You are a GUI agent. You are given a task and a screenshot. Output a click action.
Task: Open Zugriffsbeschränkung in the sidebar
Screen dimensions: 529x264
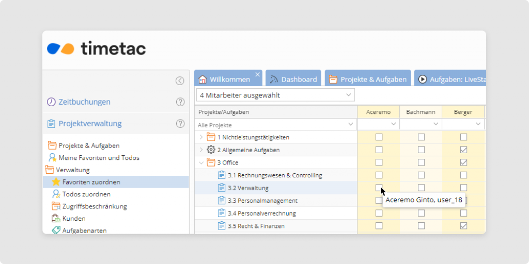(x=94, y=206)
